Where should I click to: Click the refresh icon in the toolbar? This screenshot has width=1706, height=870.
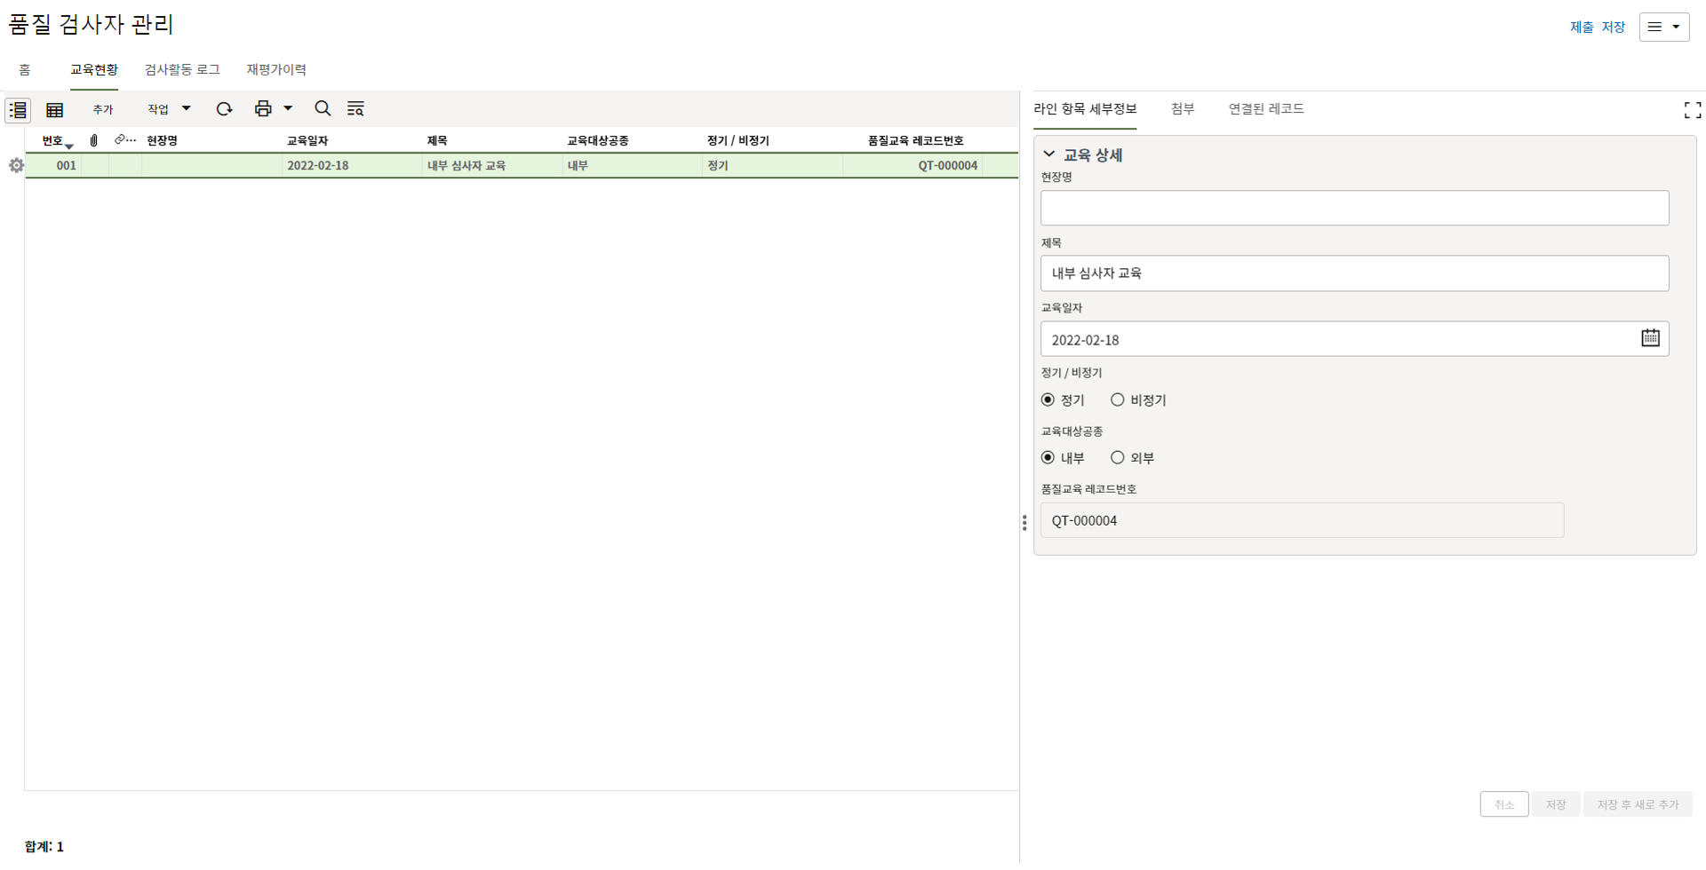pyautogui.click(x=224, y=108)
